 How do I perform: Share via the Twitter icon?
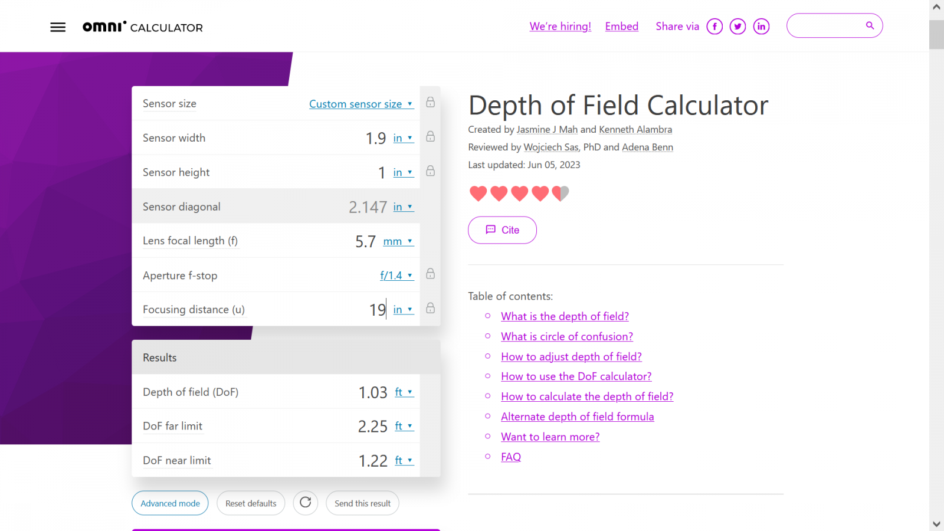tap(737, 27)
